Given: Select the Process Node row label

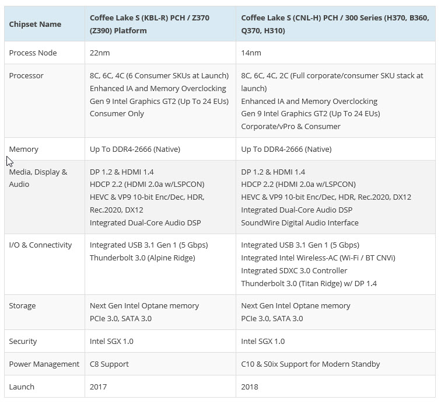Looking at the screenshot, I should coord(33,53).
